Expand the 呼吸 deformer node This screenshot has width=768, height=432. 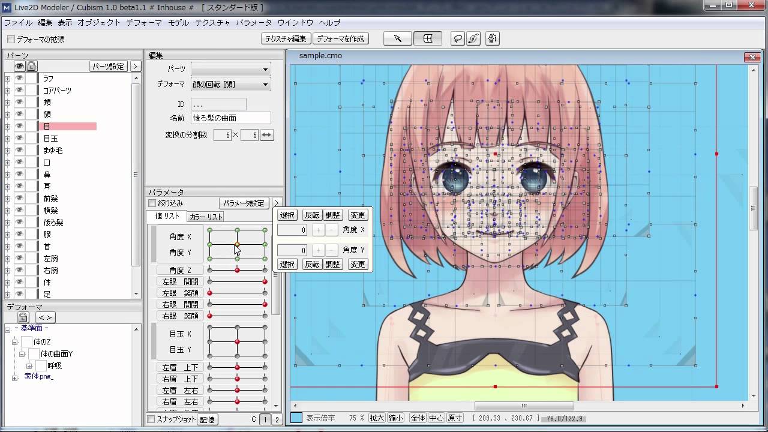pos(29,366)
